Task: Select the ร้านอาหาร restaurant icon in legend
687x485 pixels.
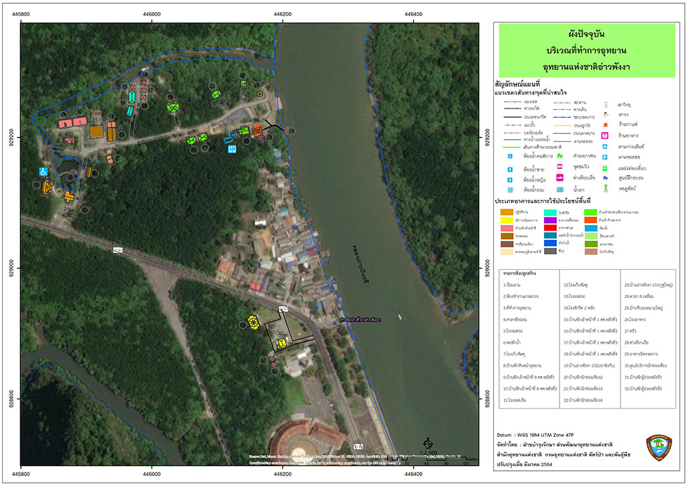Action: [604, 136]
